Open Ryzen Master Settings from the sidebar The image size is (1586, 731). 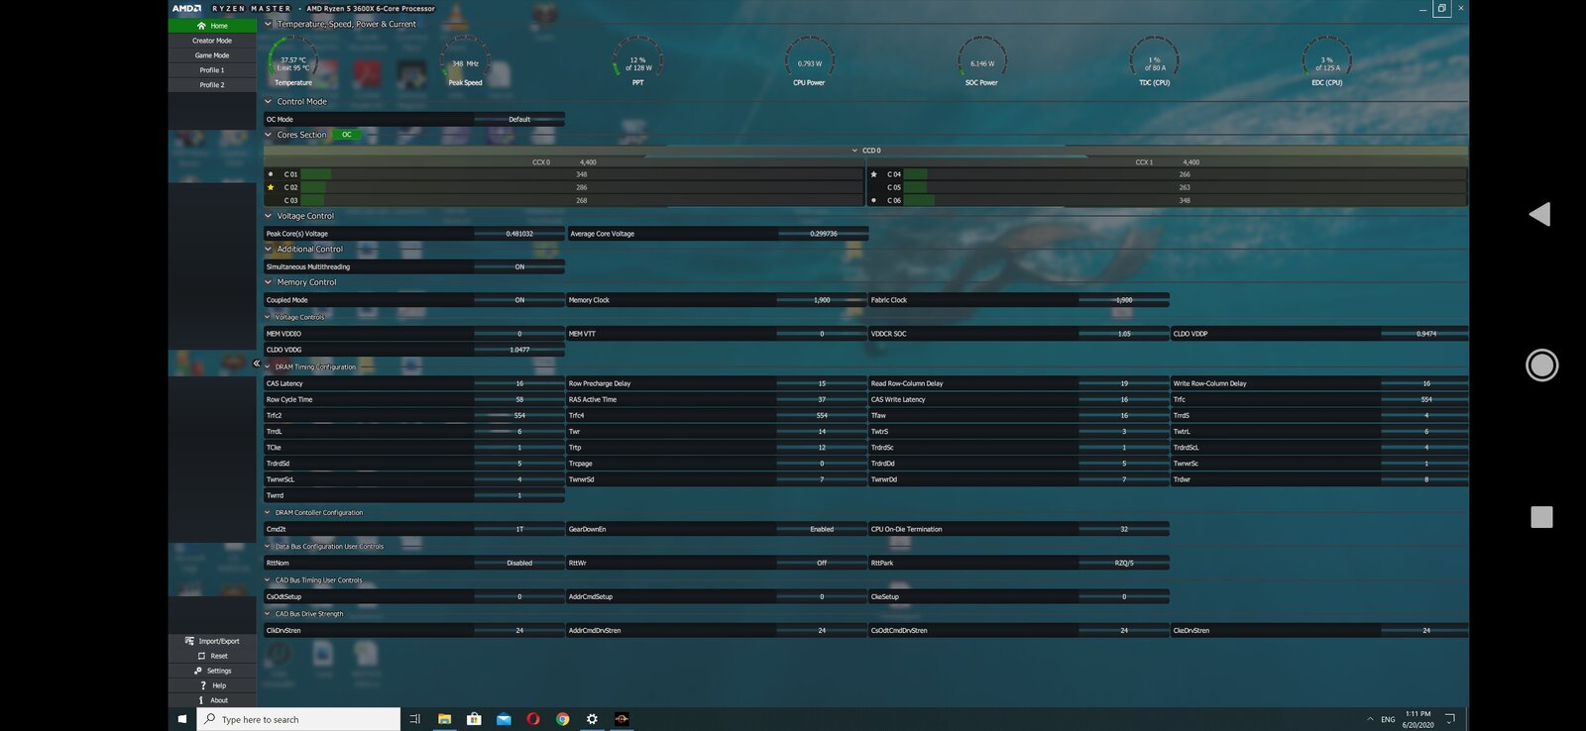coord(212,671)
